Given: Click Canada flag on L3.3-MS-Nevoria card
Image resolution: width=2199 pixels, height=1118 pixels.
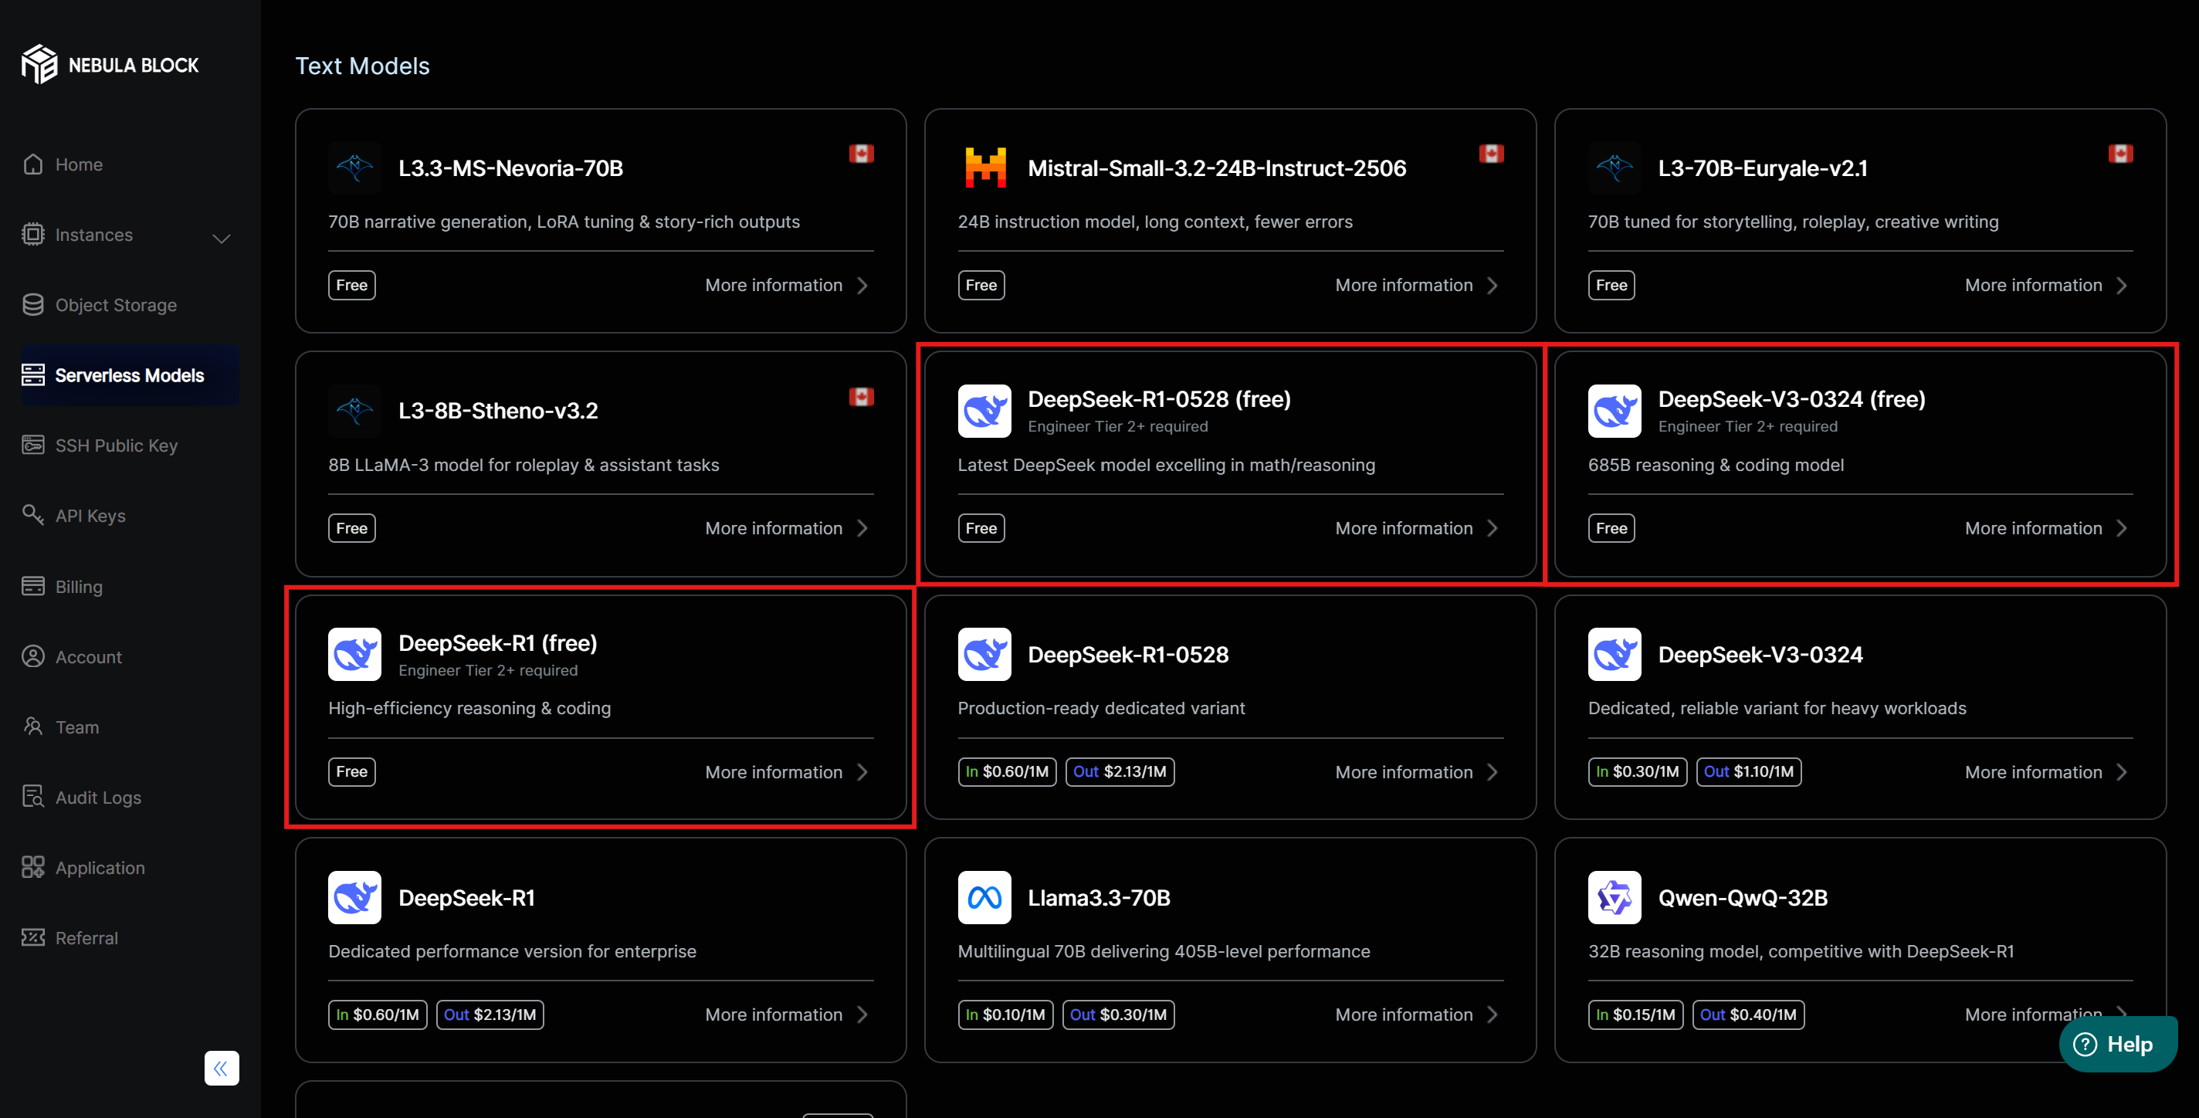Looking at the screenshot, I should [x=862, y=154].
